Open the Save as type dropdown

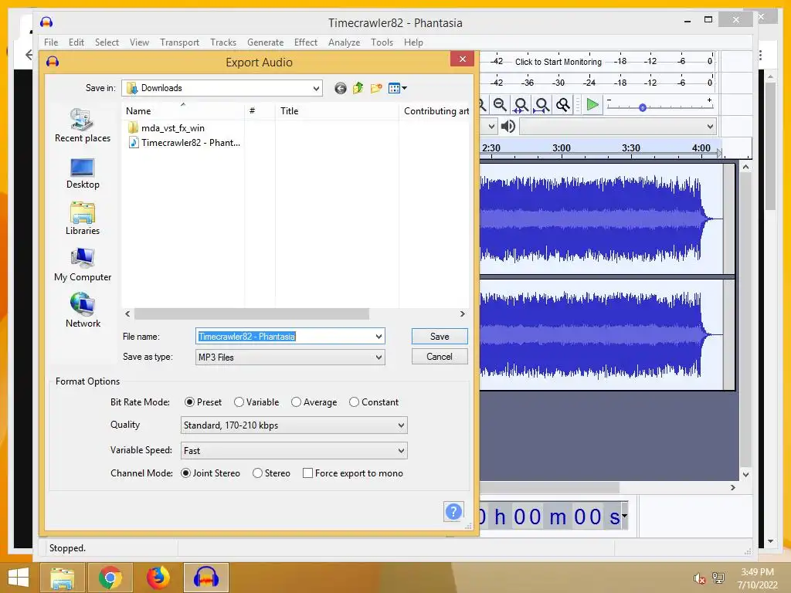tap(290, 357)
